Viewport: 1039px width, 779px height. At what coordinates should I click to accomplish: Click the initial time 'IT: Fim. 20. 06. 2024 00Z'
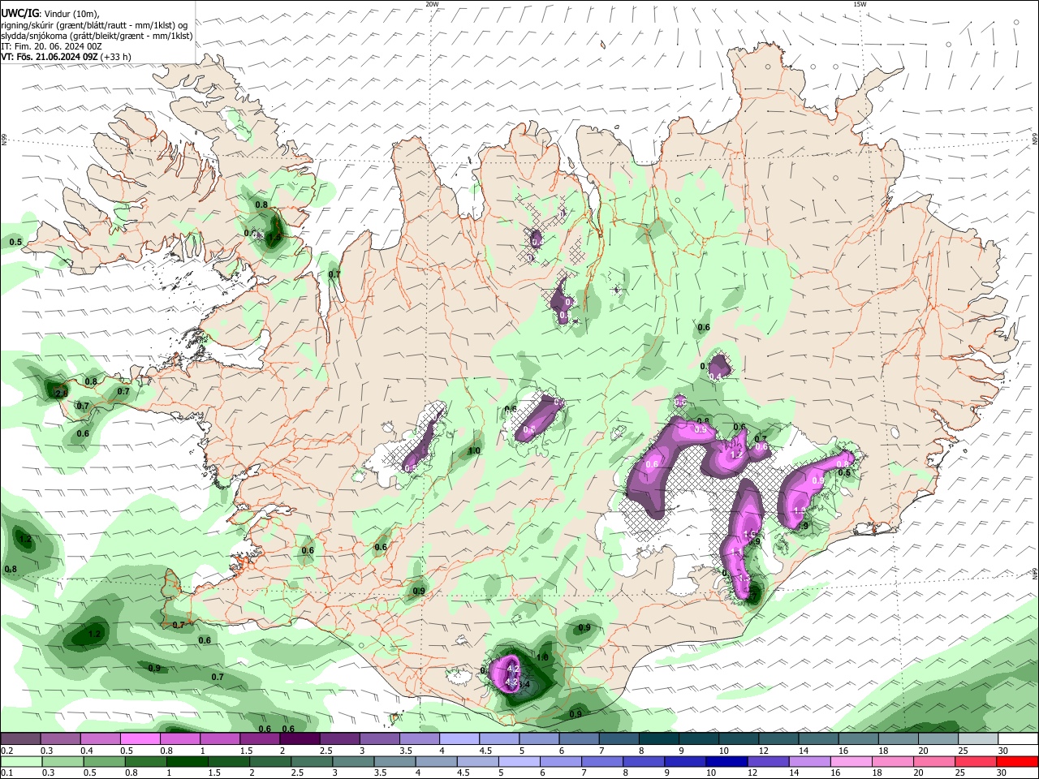pyautogui.click(x=51, y=46)
